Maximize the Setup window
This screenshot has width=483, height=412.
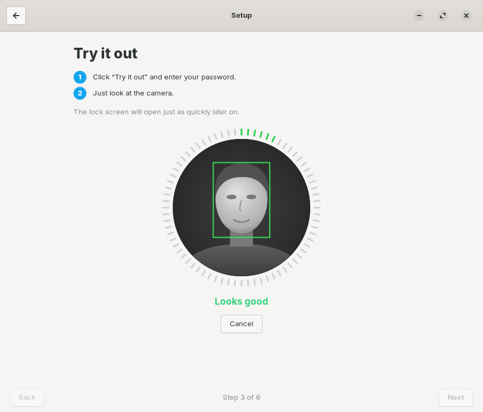point(443,16)
